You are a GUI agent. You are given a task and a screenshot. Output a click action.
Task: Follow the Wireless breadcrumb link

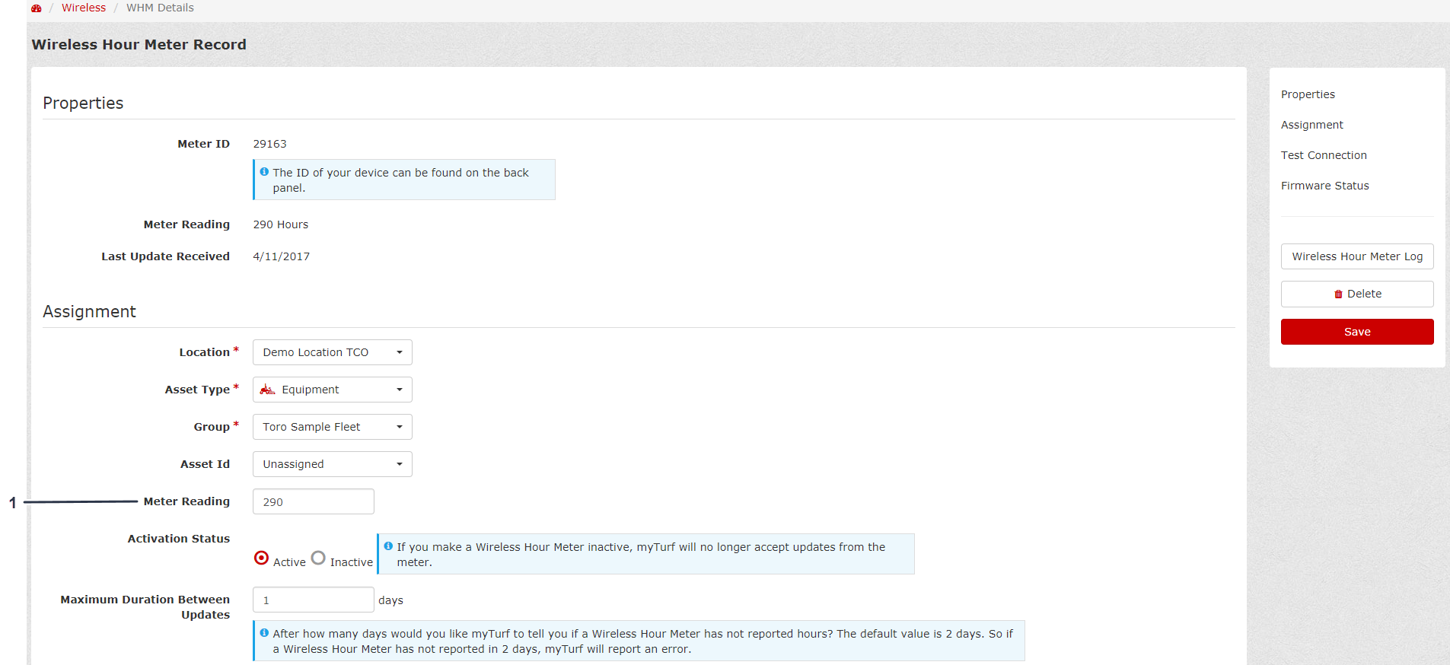point(84,8)
